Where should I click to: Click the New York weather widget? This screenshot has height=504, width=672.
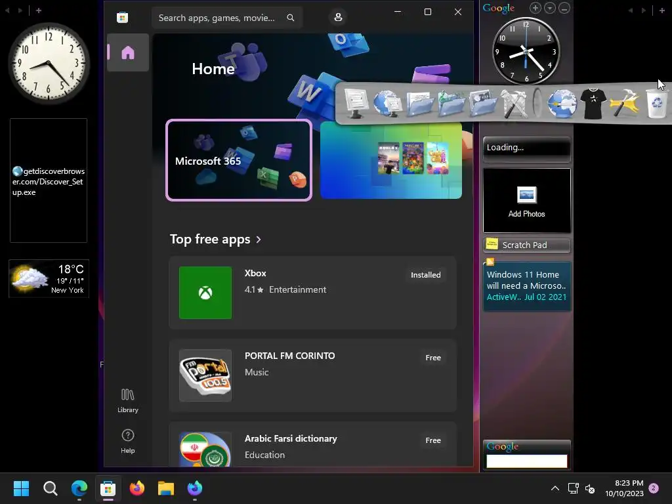49,278
